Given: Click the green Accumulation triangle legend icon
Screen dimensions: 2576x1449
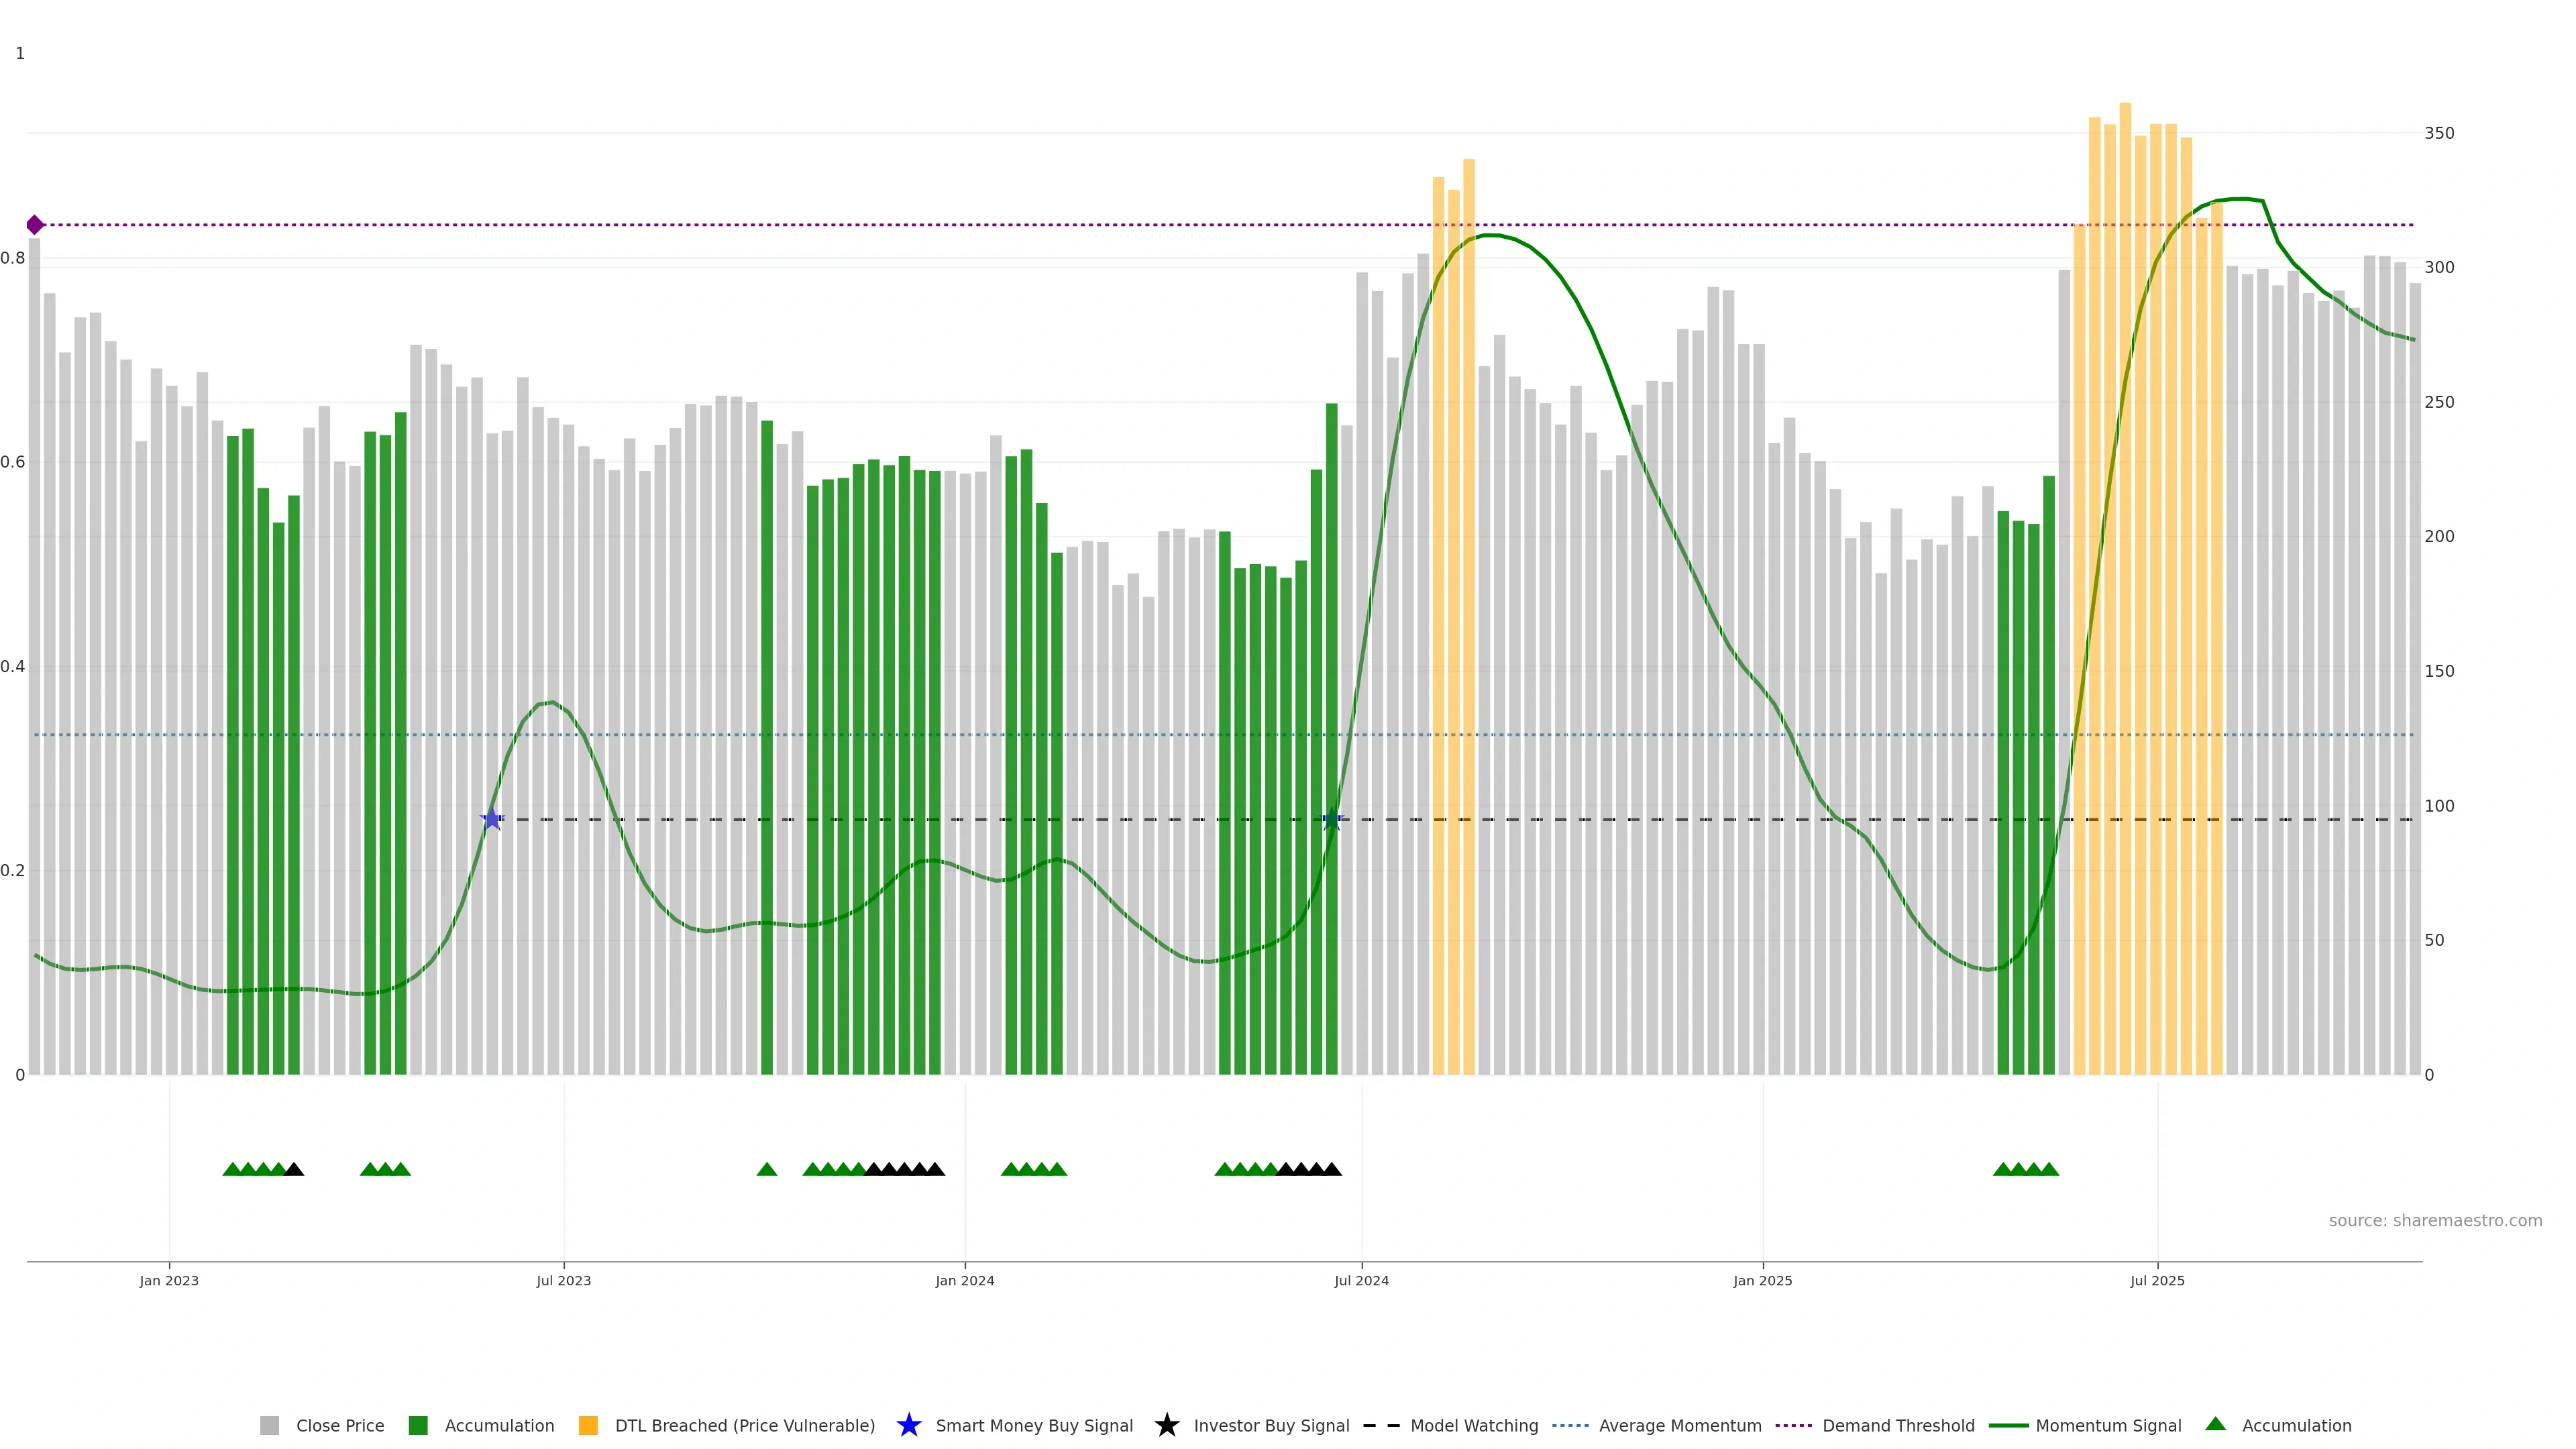Looking at the screenshot, I should click(x=2215, y=1425).
